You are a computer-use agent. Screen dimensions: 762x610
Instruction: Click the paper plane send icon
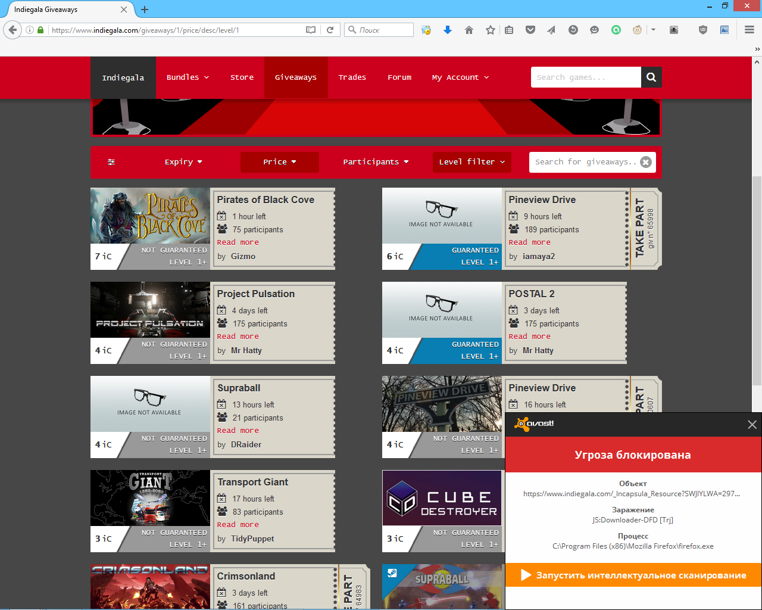[551, 30]
